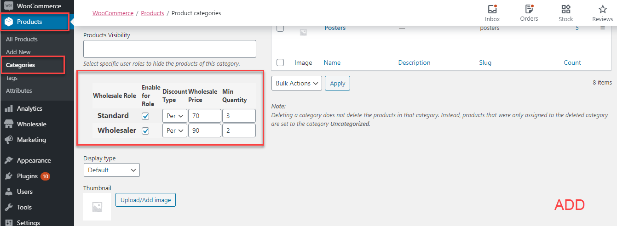Screen dimensions: 617x226
Task: Expand the Display type dropdown
Action: tap(111, 170)
